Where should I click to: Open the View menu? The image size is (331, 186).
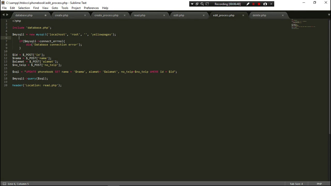click(x=45, y=8)
